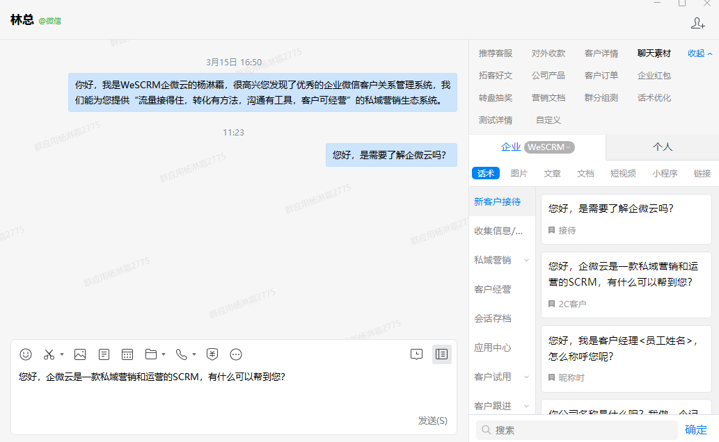The image size is (719, 442).
Task: Select the 短视频 material type
Action: click(x=623, y=173)
